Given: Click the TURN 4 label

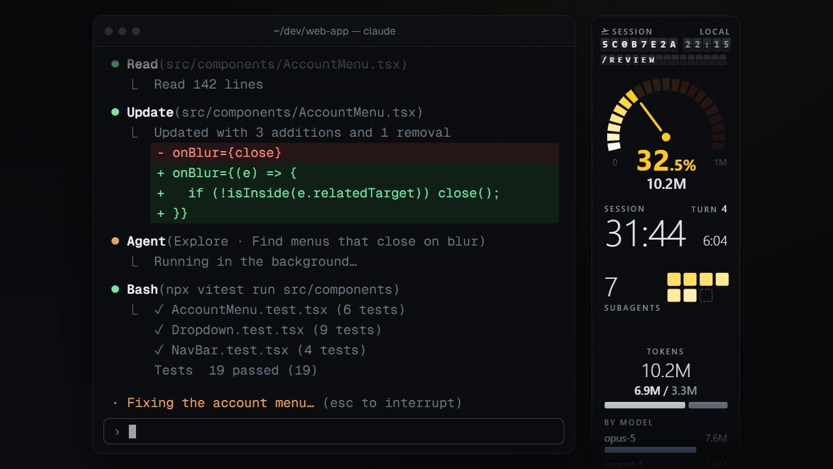Looking at the screenshot, I should pyautogui.click(x=709, y=209).
